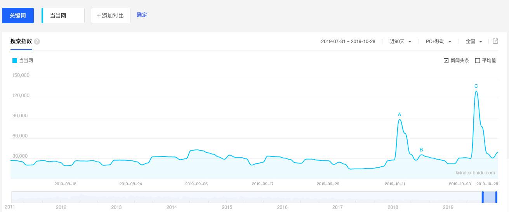Click the right handle of timeline range slider

pyautogui.click(x=496, y=197)
